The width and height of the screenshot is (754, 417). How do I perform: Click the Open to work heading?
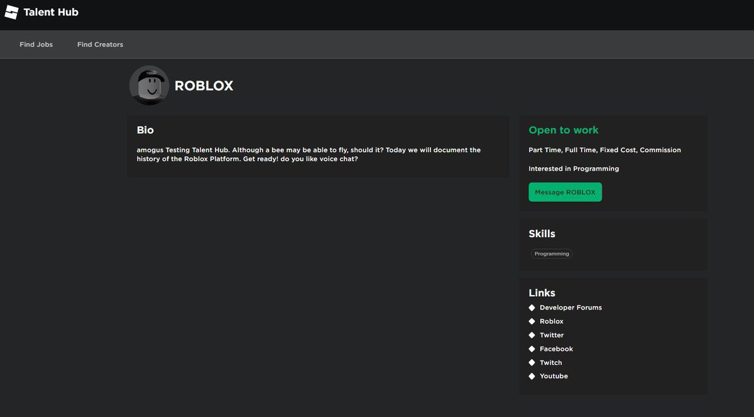click(x=564, y=130)
